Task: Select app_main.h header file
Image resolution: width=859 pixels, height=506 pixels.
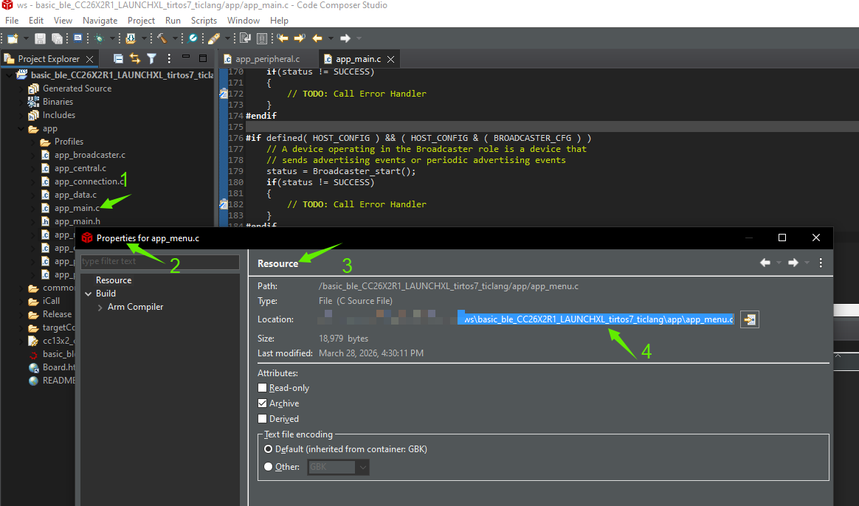Action: click(x=77, y=221)
